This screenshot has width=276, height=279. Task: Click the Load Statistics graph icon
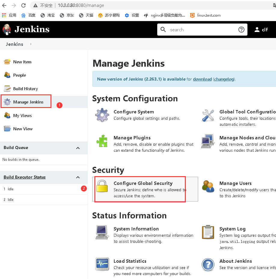point(102,264)
